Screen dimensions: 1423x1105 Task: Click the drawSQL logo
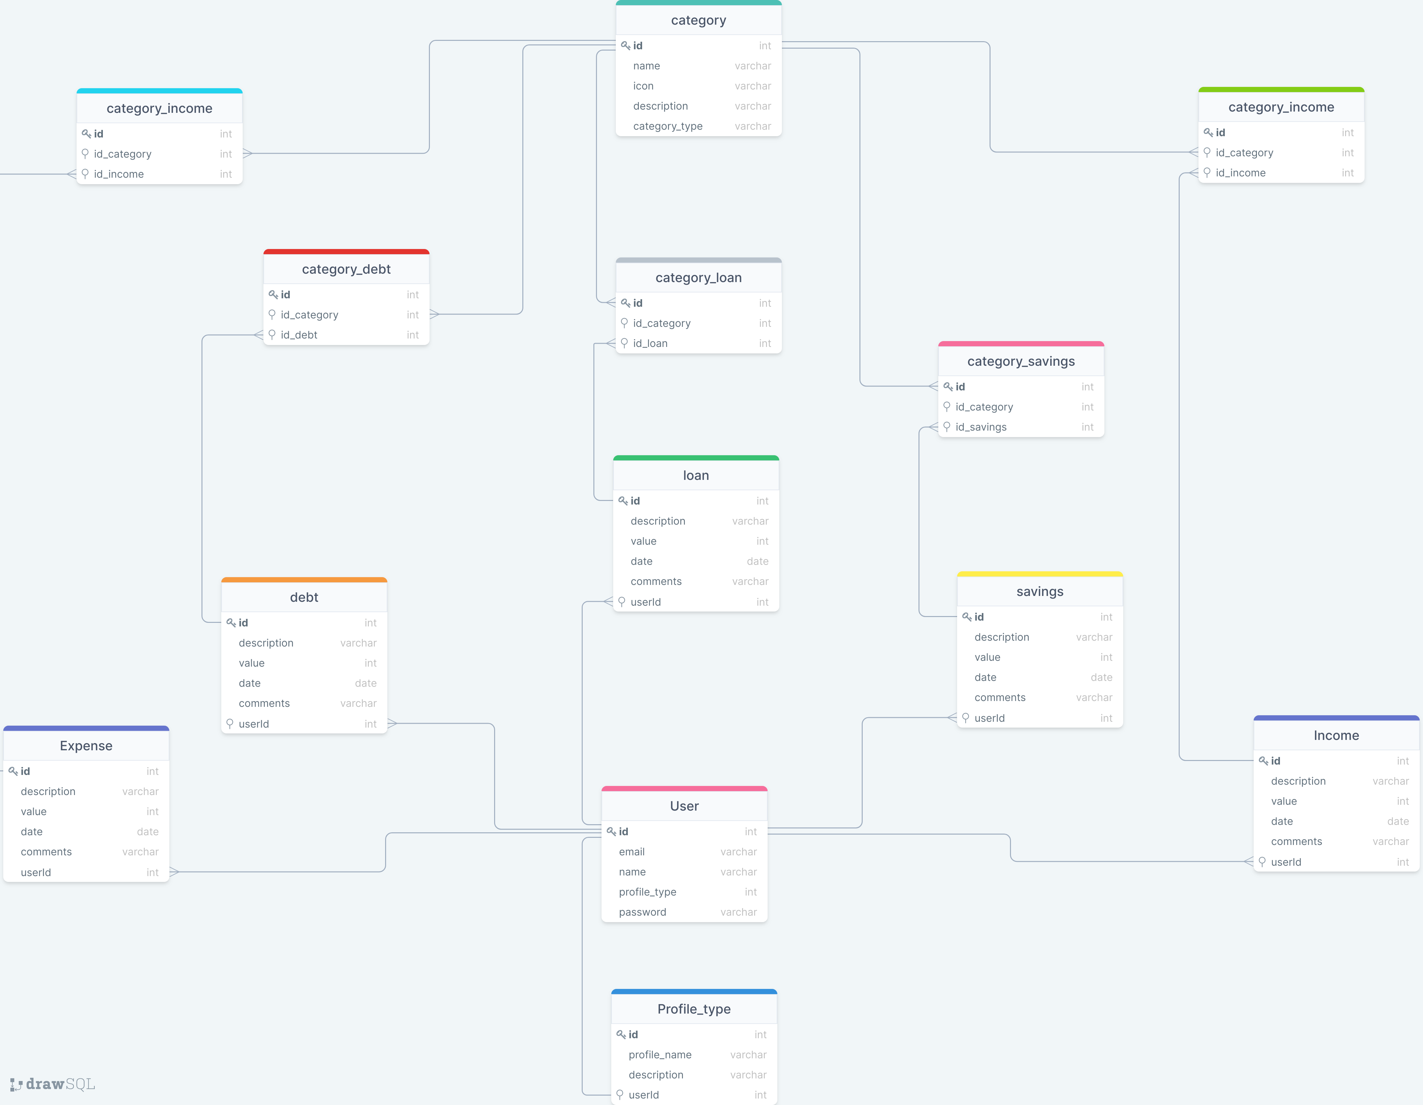[53, 1084]
